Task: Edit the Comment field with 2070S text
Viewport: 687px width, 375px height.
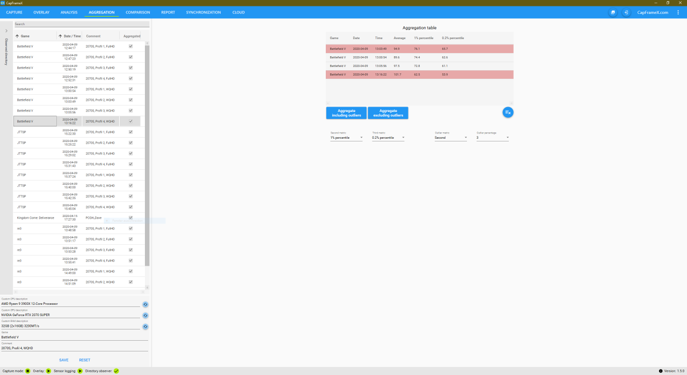Action: coord(74,348)
